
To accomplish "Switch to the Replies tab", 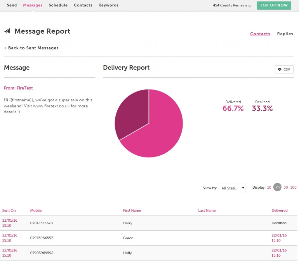I will [x=285, y=34].
